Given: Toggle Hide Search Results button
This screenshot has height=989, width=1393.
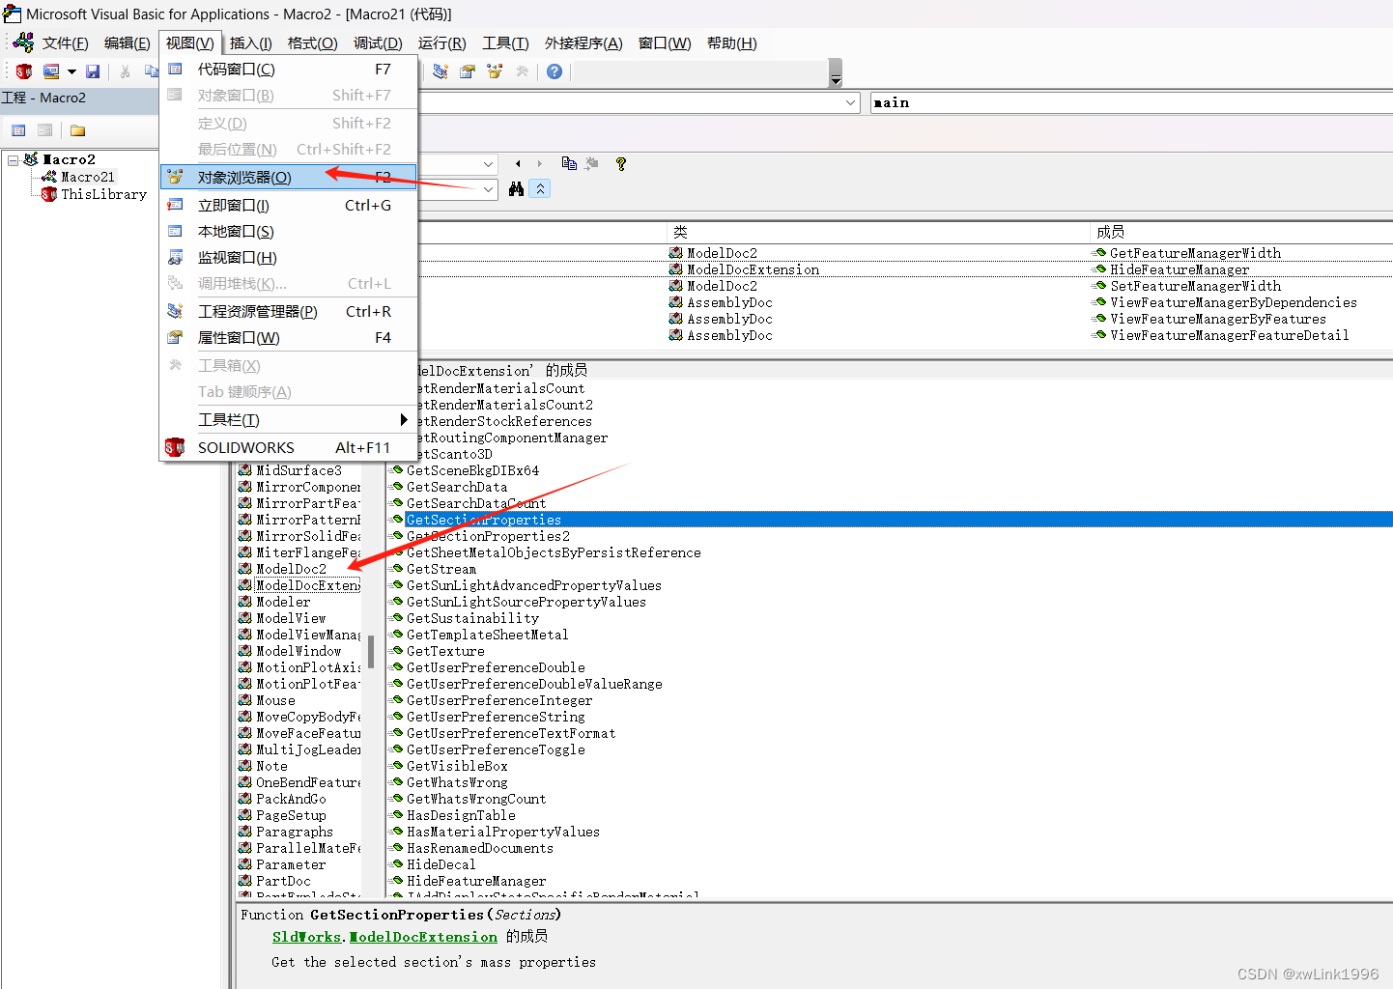Looking at the screenshot, I should (x=540, y=189).
